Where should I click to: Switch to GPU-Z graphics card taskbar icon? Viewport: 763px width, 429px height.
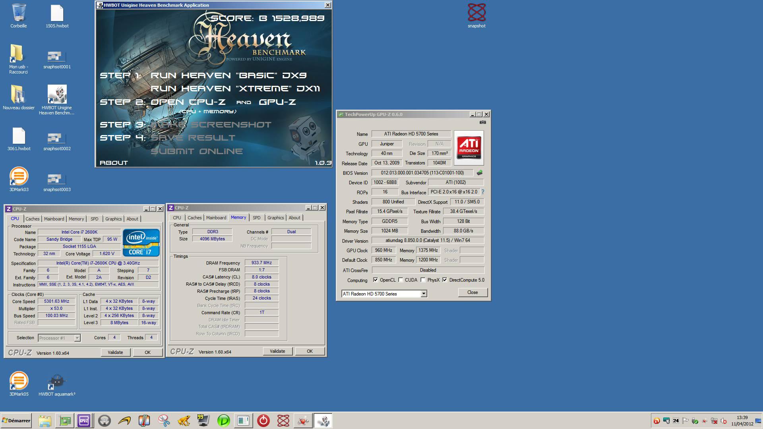click(65, 421)
